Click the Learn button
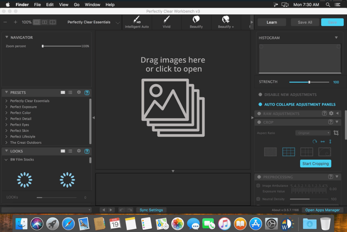The height and width of the screenshot is (232, 347). 272,22
